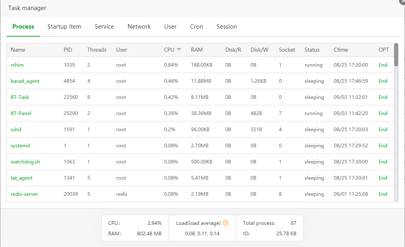The width and height of the screenshot is (405, 247).
Task: Switch to the Startup item tab
Action: pyautogui.click(x=64, y=27)
